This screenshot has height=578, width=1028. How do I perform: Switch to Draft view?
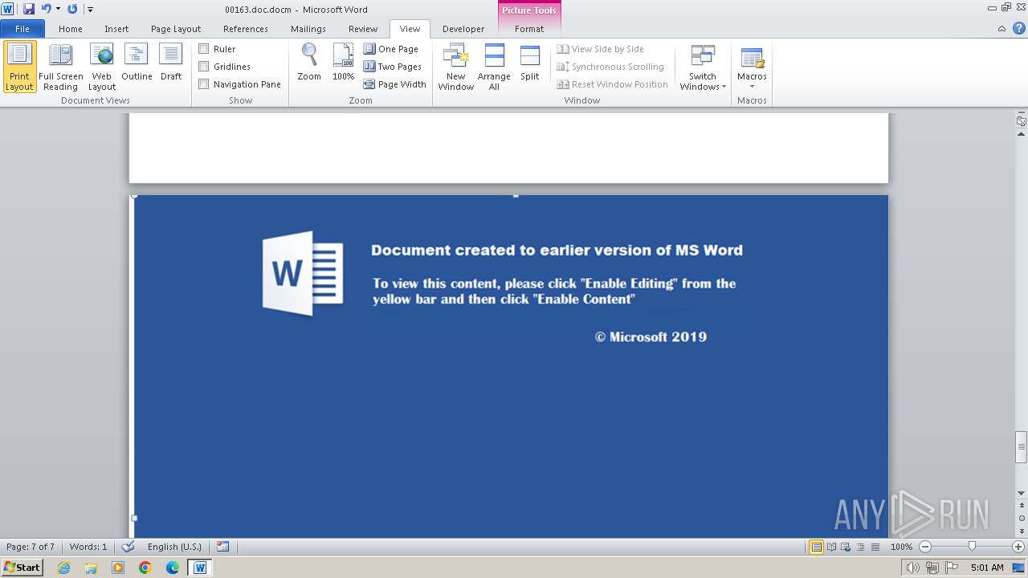tap(171, 63)
